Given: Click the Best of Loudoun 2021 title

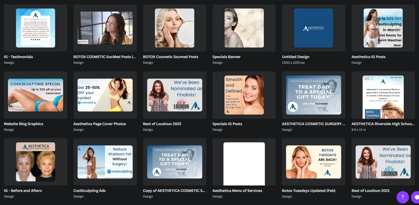Looking at the screenshot, I should pos(371,191).
